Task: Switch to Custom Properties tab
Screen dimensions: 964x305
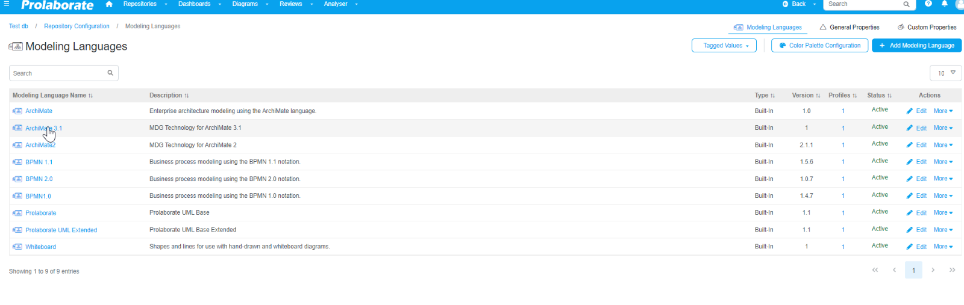Action: pos(927,27)
